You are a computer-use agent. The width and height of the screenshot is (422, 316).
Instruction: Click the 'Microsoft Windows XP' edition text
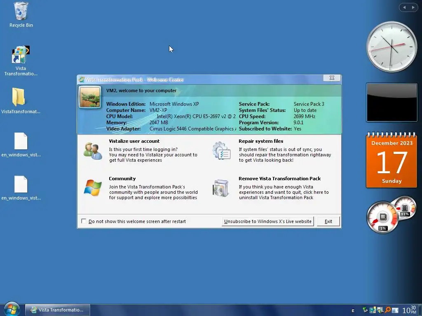pos(174,104)
